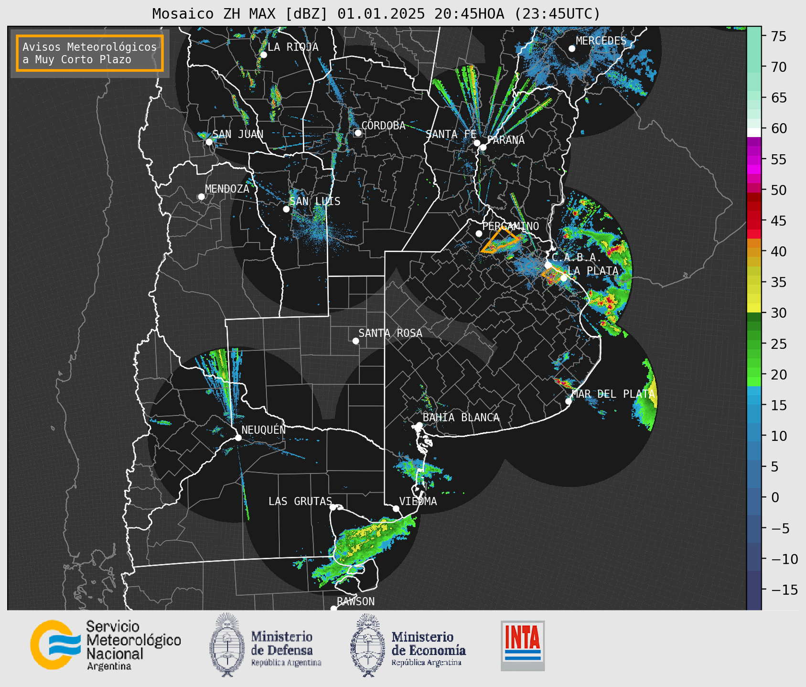Click the orange warning polygon near Pergamino
The height and width of the screenshot is (687, 806).
[500, 240]
